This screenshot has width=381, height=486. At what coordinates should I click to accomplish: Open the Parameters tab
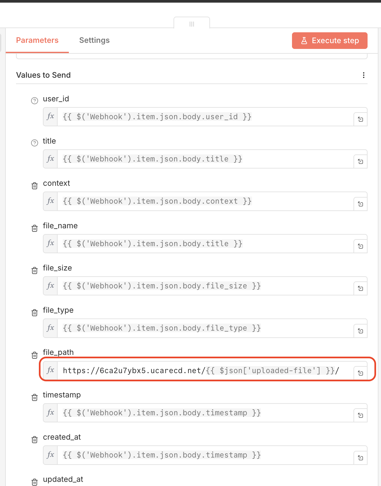point(37,40)
